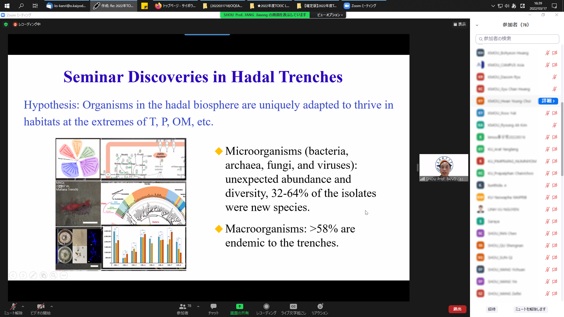The width and height of the screenshot is (564, 317).
Task: Click the slide magnifier zoom icon
Action: tap(53, 275)
